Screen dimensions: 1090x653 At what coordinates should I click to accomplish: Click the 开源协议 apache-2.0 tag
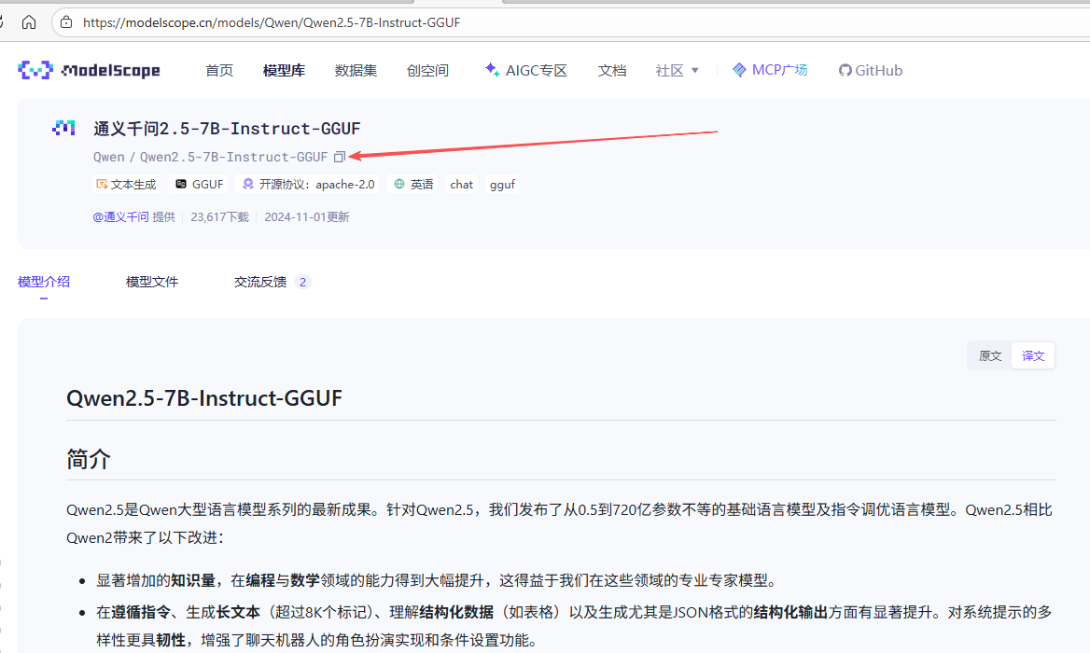point(309,184)
